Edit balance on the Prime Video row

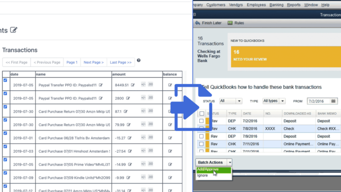click(x=170, y=165)
